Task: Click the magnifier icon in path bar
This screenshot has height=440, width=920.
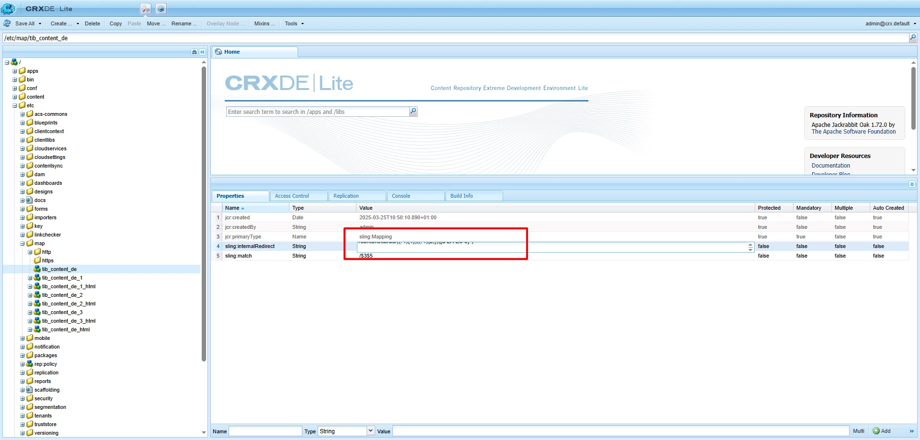Action: click(913, 38)
